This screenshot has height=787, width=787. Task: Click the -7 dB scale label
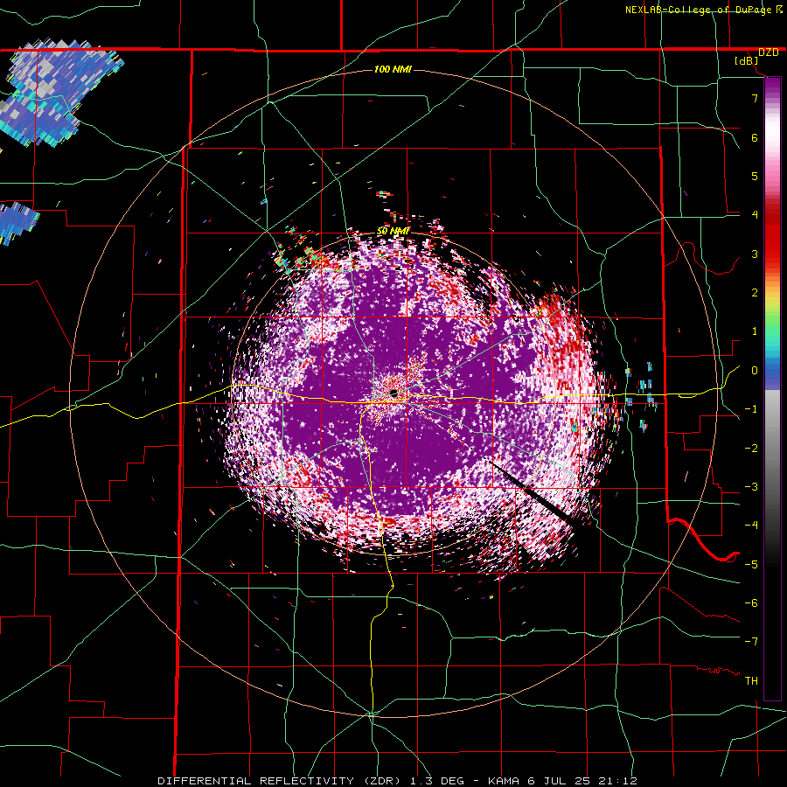pos(751,642)
